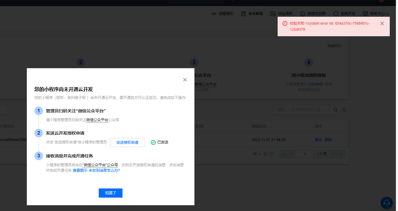Image resolution: width=398 pixels, height=211 pixels.
Task: Click the 定制开发 headset icon
Action: click(x=336, y=14)
